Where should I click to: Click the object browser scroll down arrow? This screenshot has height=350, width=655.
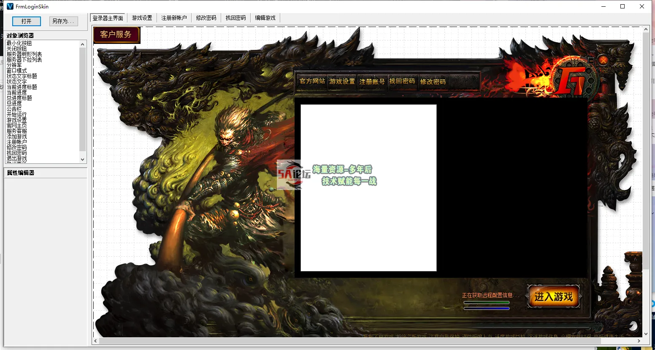[x=83, y=160]
